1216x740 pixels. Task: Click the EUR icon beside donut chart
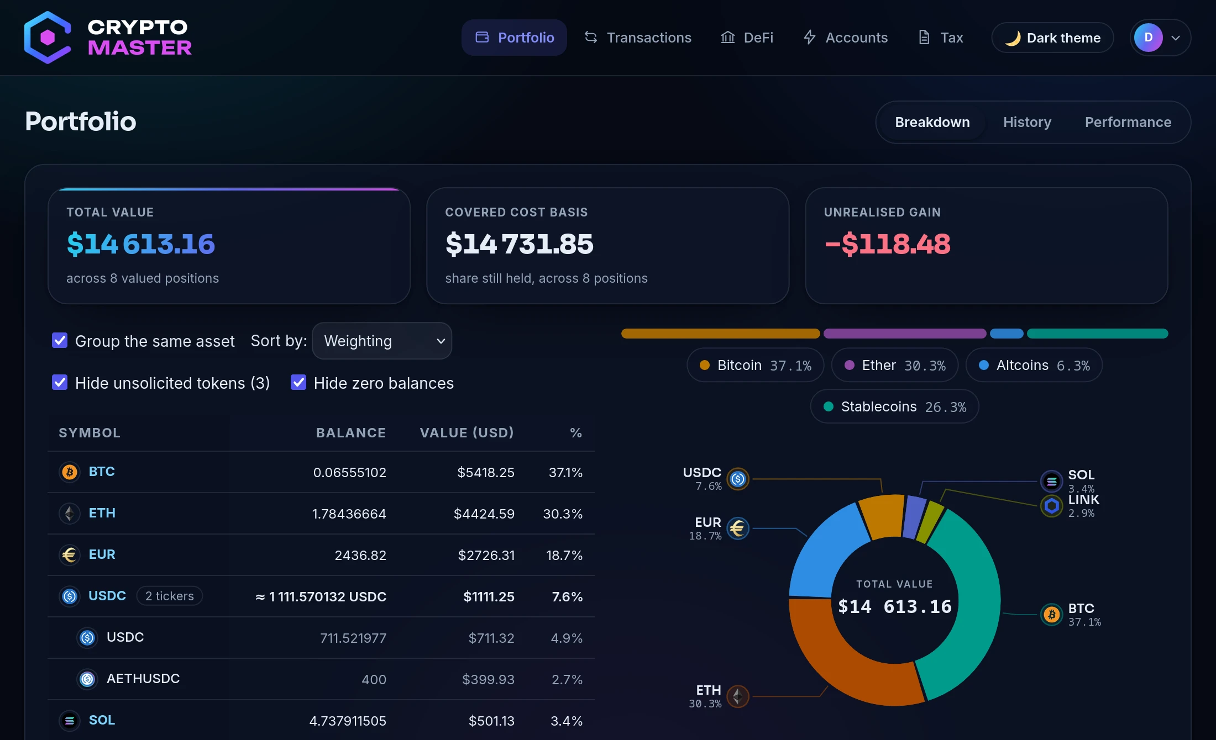[738, 528]
